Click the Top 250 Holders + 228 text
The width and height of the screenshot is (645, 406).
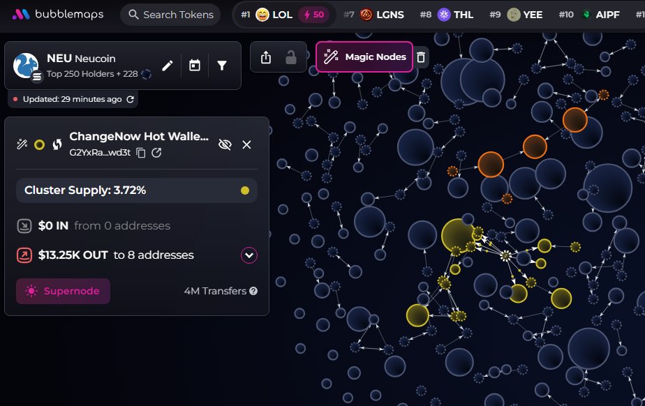click(x=92, y=73)
